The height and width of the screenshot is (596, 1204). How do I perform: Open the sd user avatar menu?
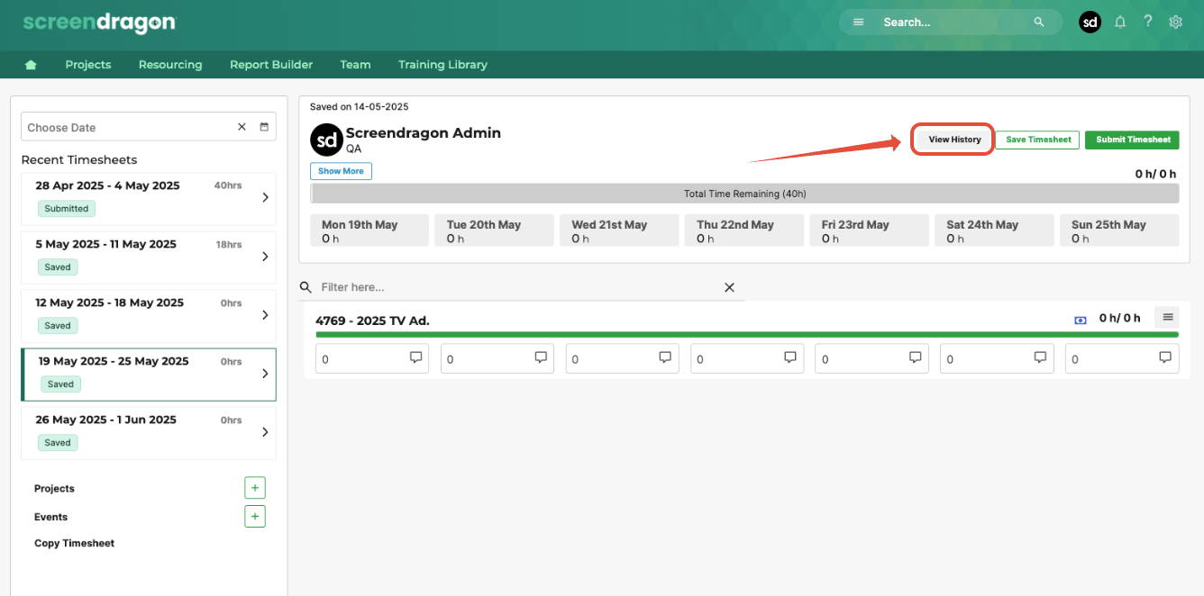[1090, 23]
